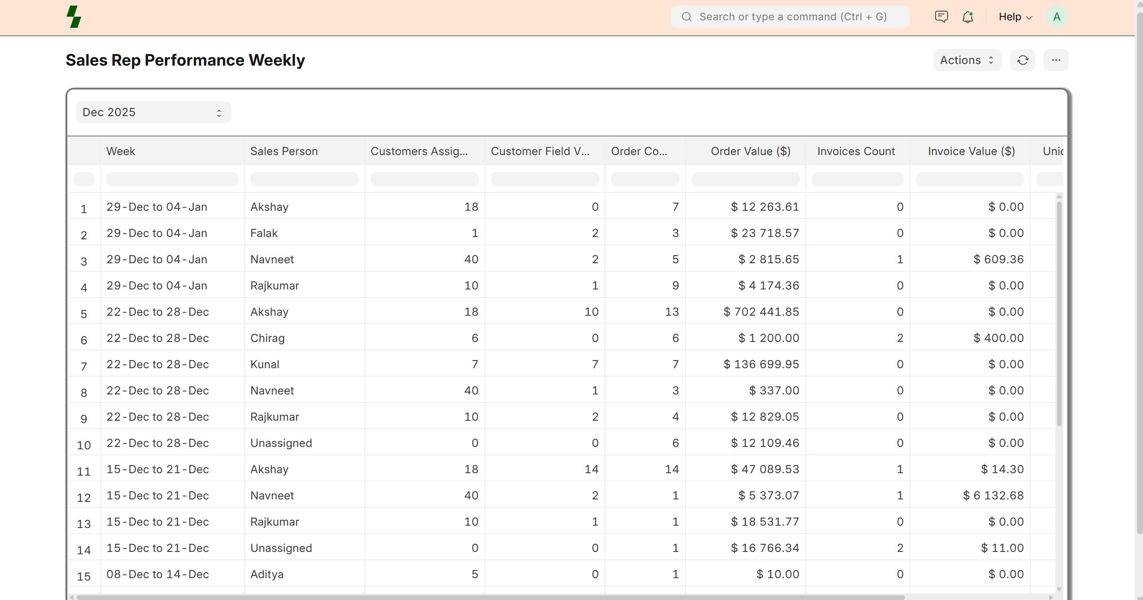Click the green app logo icon
This screenshot has height=600, width=1143.
pos(74,17)
